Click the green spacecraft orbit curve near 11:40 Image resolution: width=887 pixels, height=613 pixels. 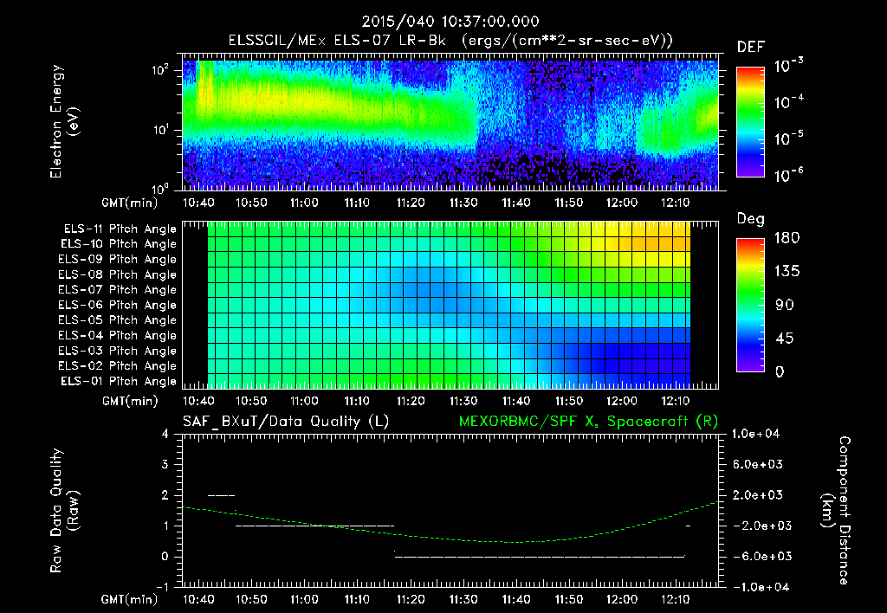516,542
